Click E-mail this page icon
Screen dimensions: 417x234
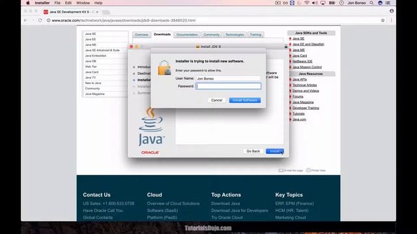281,170
